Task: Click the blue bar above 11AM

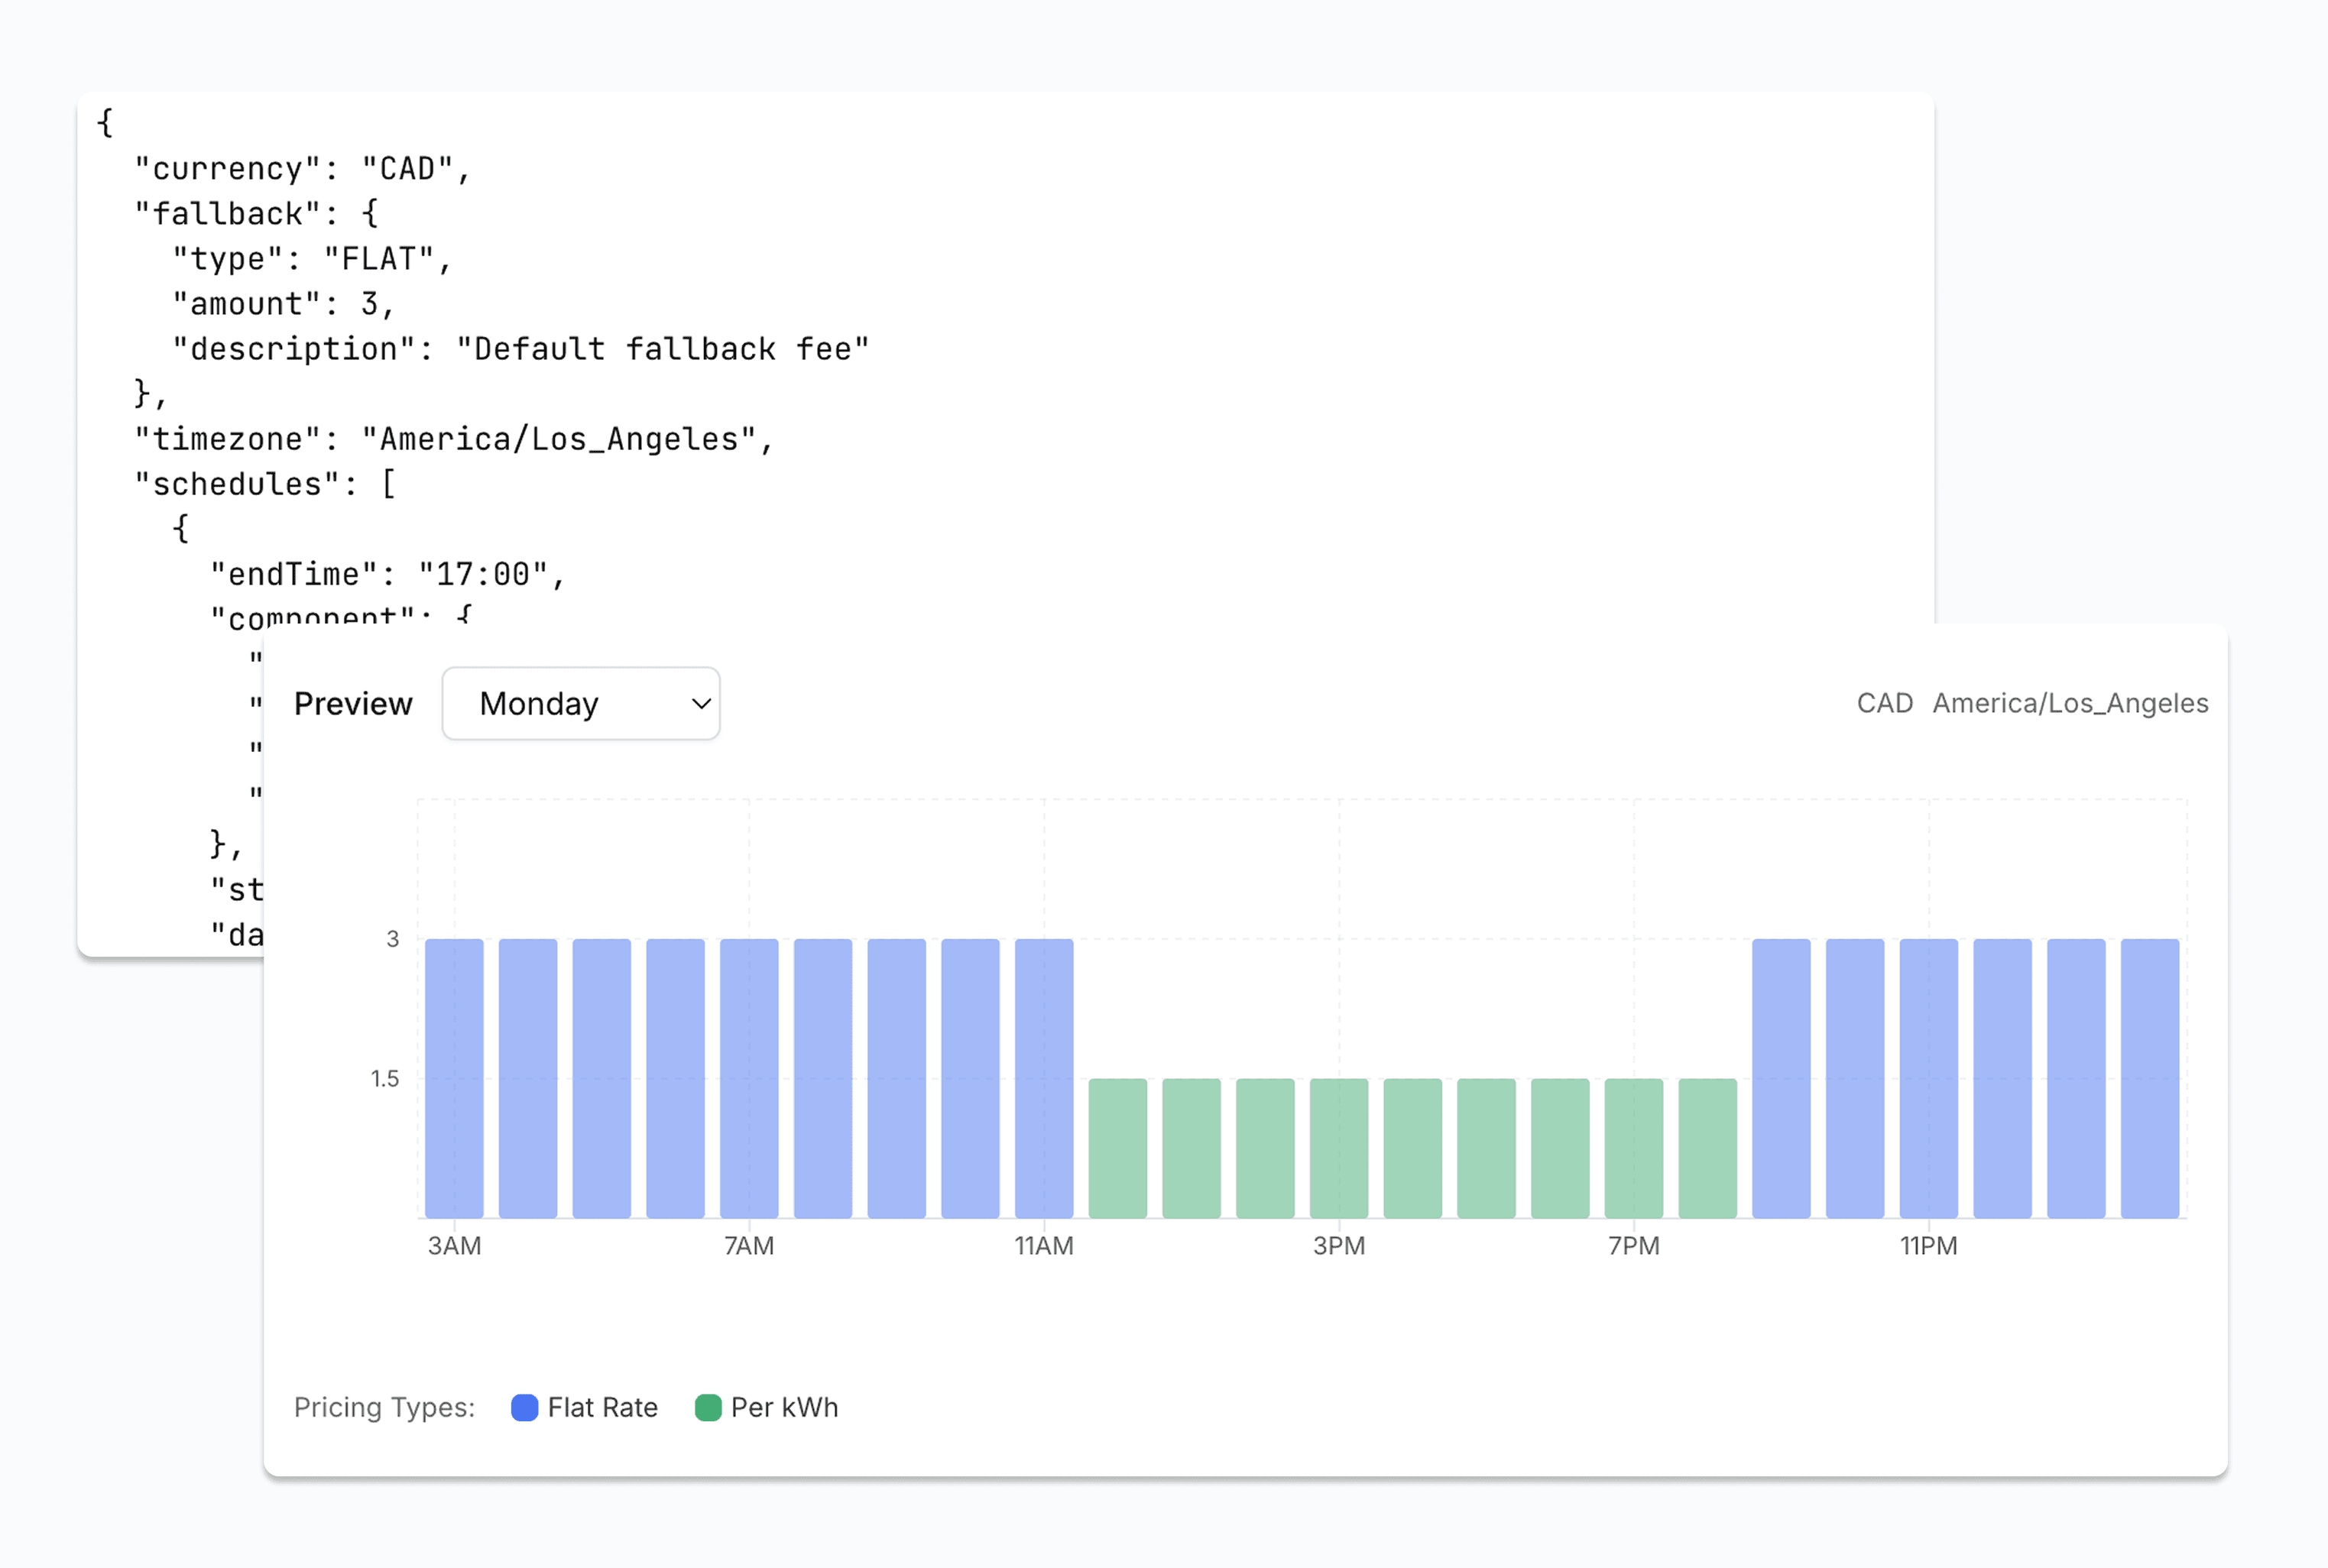Action: tap(1044, 1078)
